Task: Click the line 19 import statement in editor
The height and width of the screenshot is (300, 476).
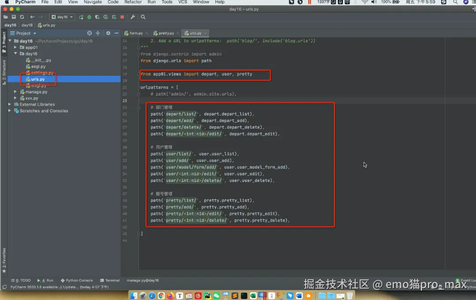Action: pos(196,74)
